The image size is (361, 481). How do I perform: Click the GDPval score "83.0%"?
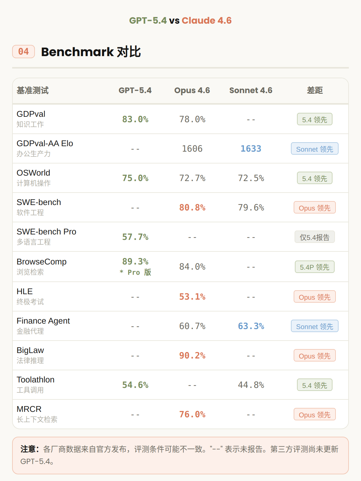click(x=135, y=119)
